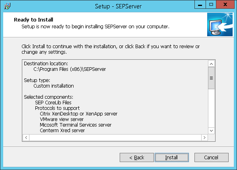Click 'Centerm Xred server' in summary

tap(62, 130)
